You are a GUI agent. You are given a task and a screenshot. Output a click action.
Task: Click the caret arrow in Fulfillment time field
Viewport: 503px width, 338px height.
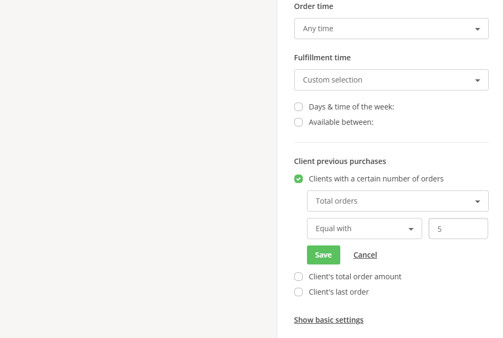tap(478, 80)
